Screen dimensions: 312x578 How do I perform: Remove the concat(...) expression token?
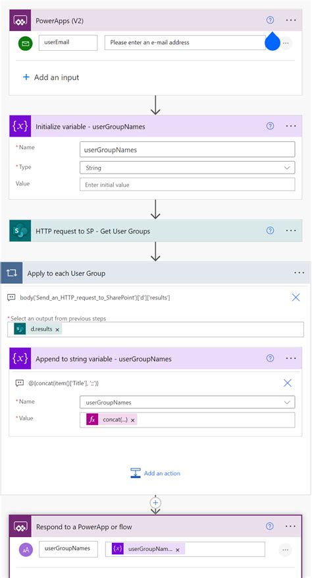(132, 420)
